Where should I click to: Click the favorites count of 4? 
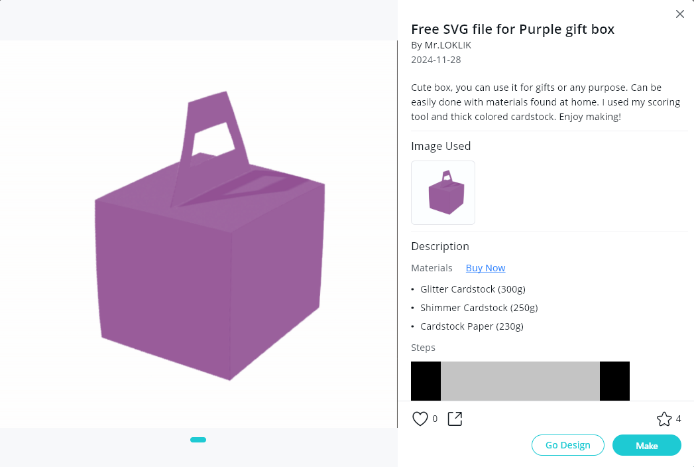click(x=678, y=419)
